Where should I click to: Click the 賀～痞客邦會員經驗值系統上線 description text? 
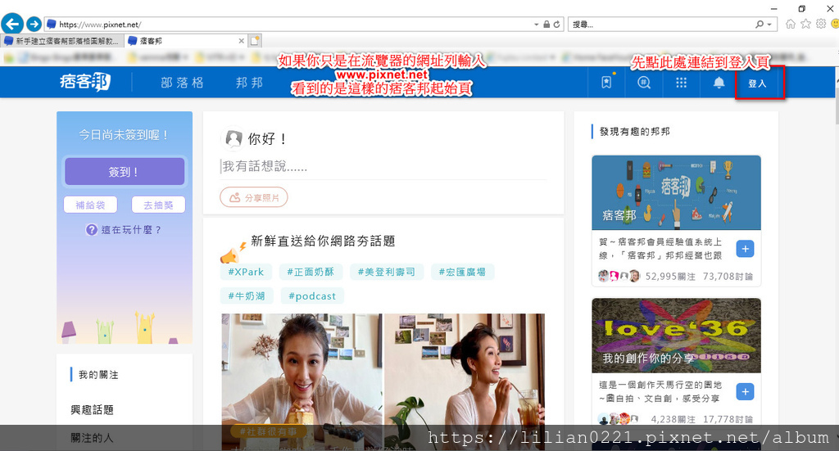[x=660, y=249]
